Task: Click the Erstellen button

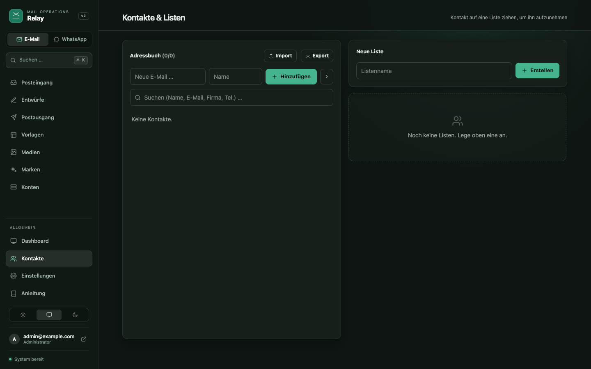Action: point(537,71)
